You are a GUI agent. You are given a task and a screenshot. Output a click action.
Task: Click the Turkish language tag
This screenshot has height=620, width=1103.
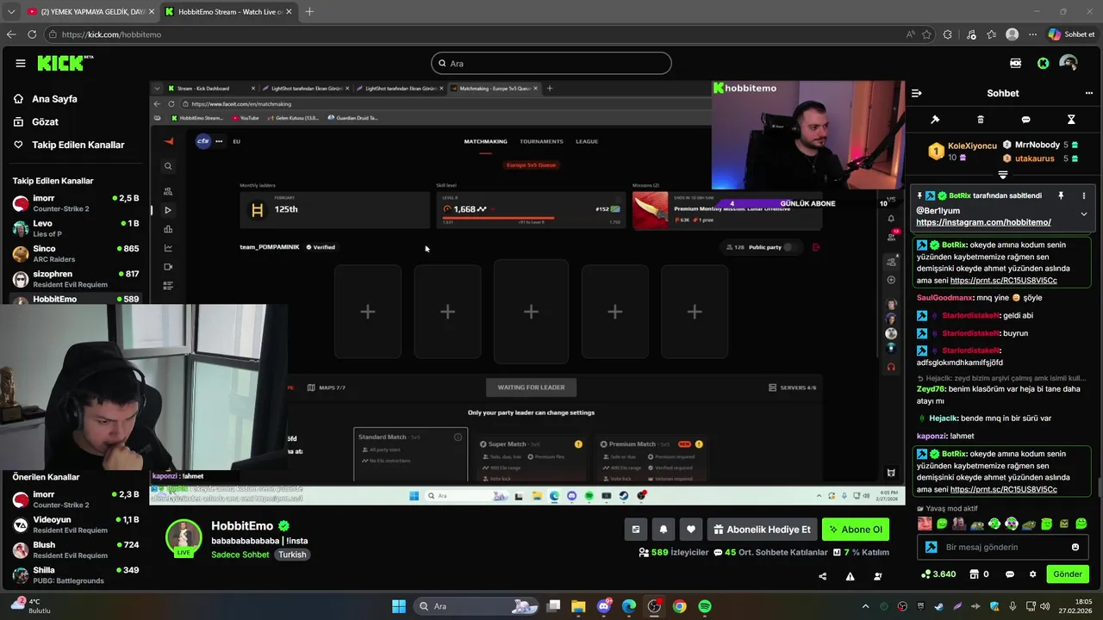coord(292,555)
